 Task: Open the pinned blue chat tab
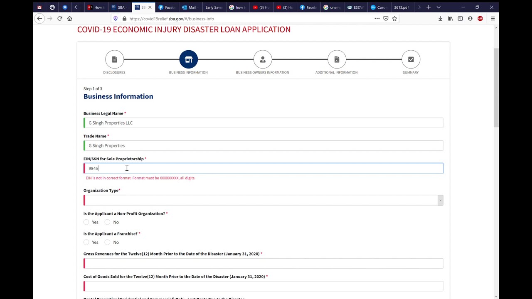(x=65, y=7)
